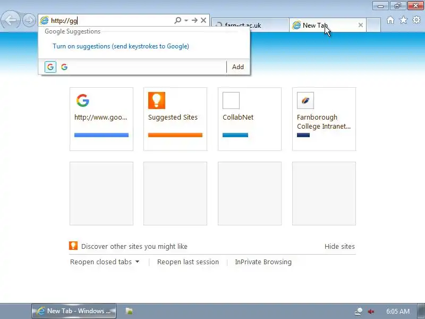The height and width of the screenshot is (319, 425).
Task: Open the CollabNet tile
Action: coord(250,119)
